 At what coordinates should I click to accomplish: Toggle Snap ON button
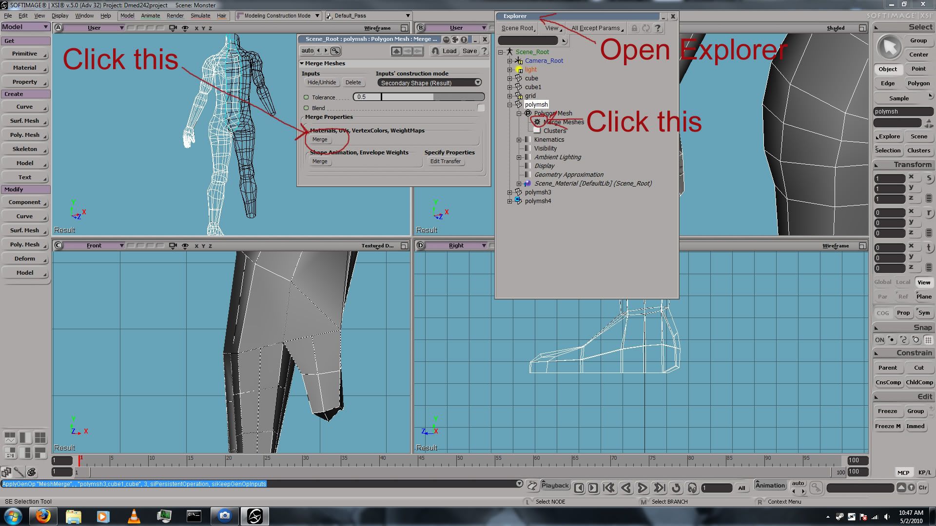point(879,340)
